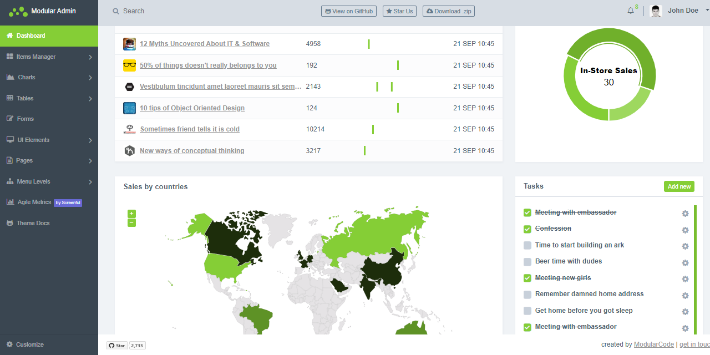Open '10 tips of Object Oriented Design' link

[x=192, y=108]
